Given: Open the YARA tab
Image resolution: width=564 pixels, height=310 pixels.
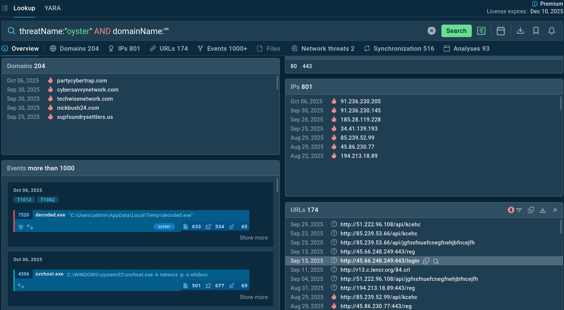Looking at the screenshot, I should pos(52,8).
